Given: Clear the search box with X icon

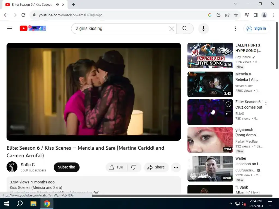Looking at the screenshot, I should (x=172, y=28).
